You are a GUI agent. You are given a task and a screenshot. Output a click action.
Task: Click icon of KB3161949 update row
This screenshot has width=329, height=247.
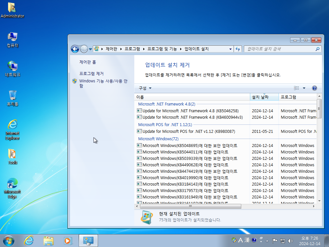pyautogui.click(x=139, y=197)
